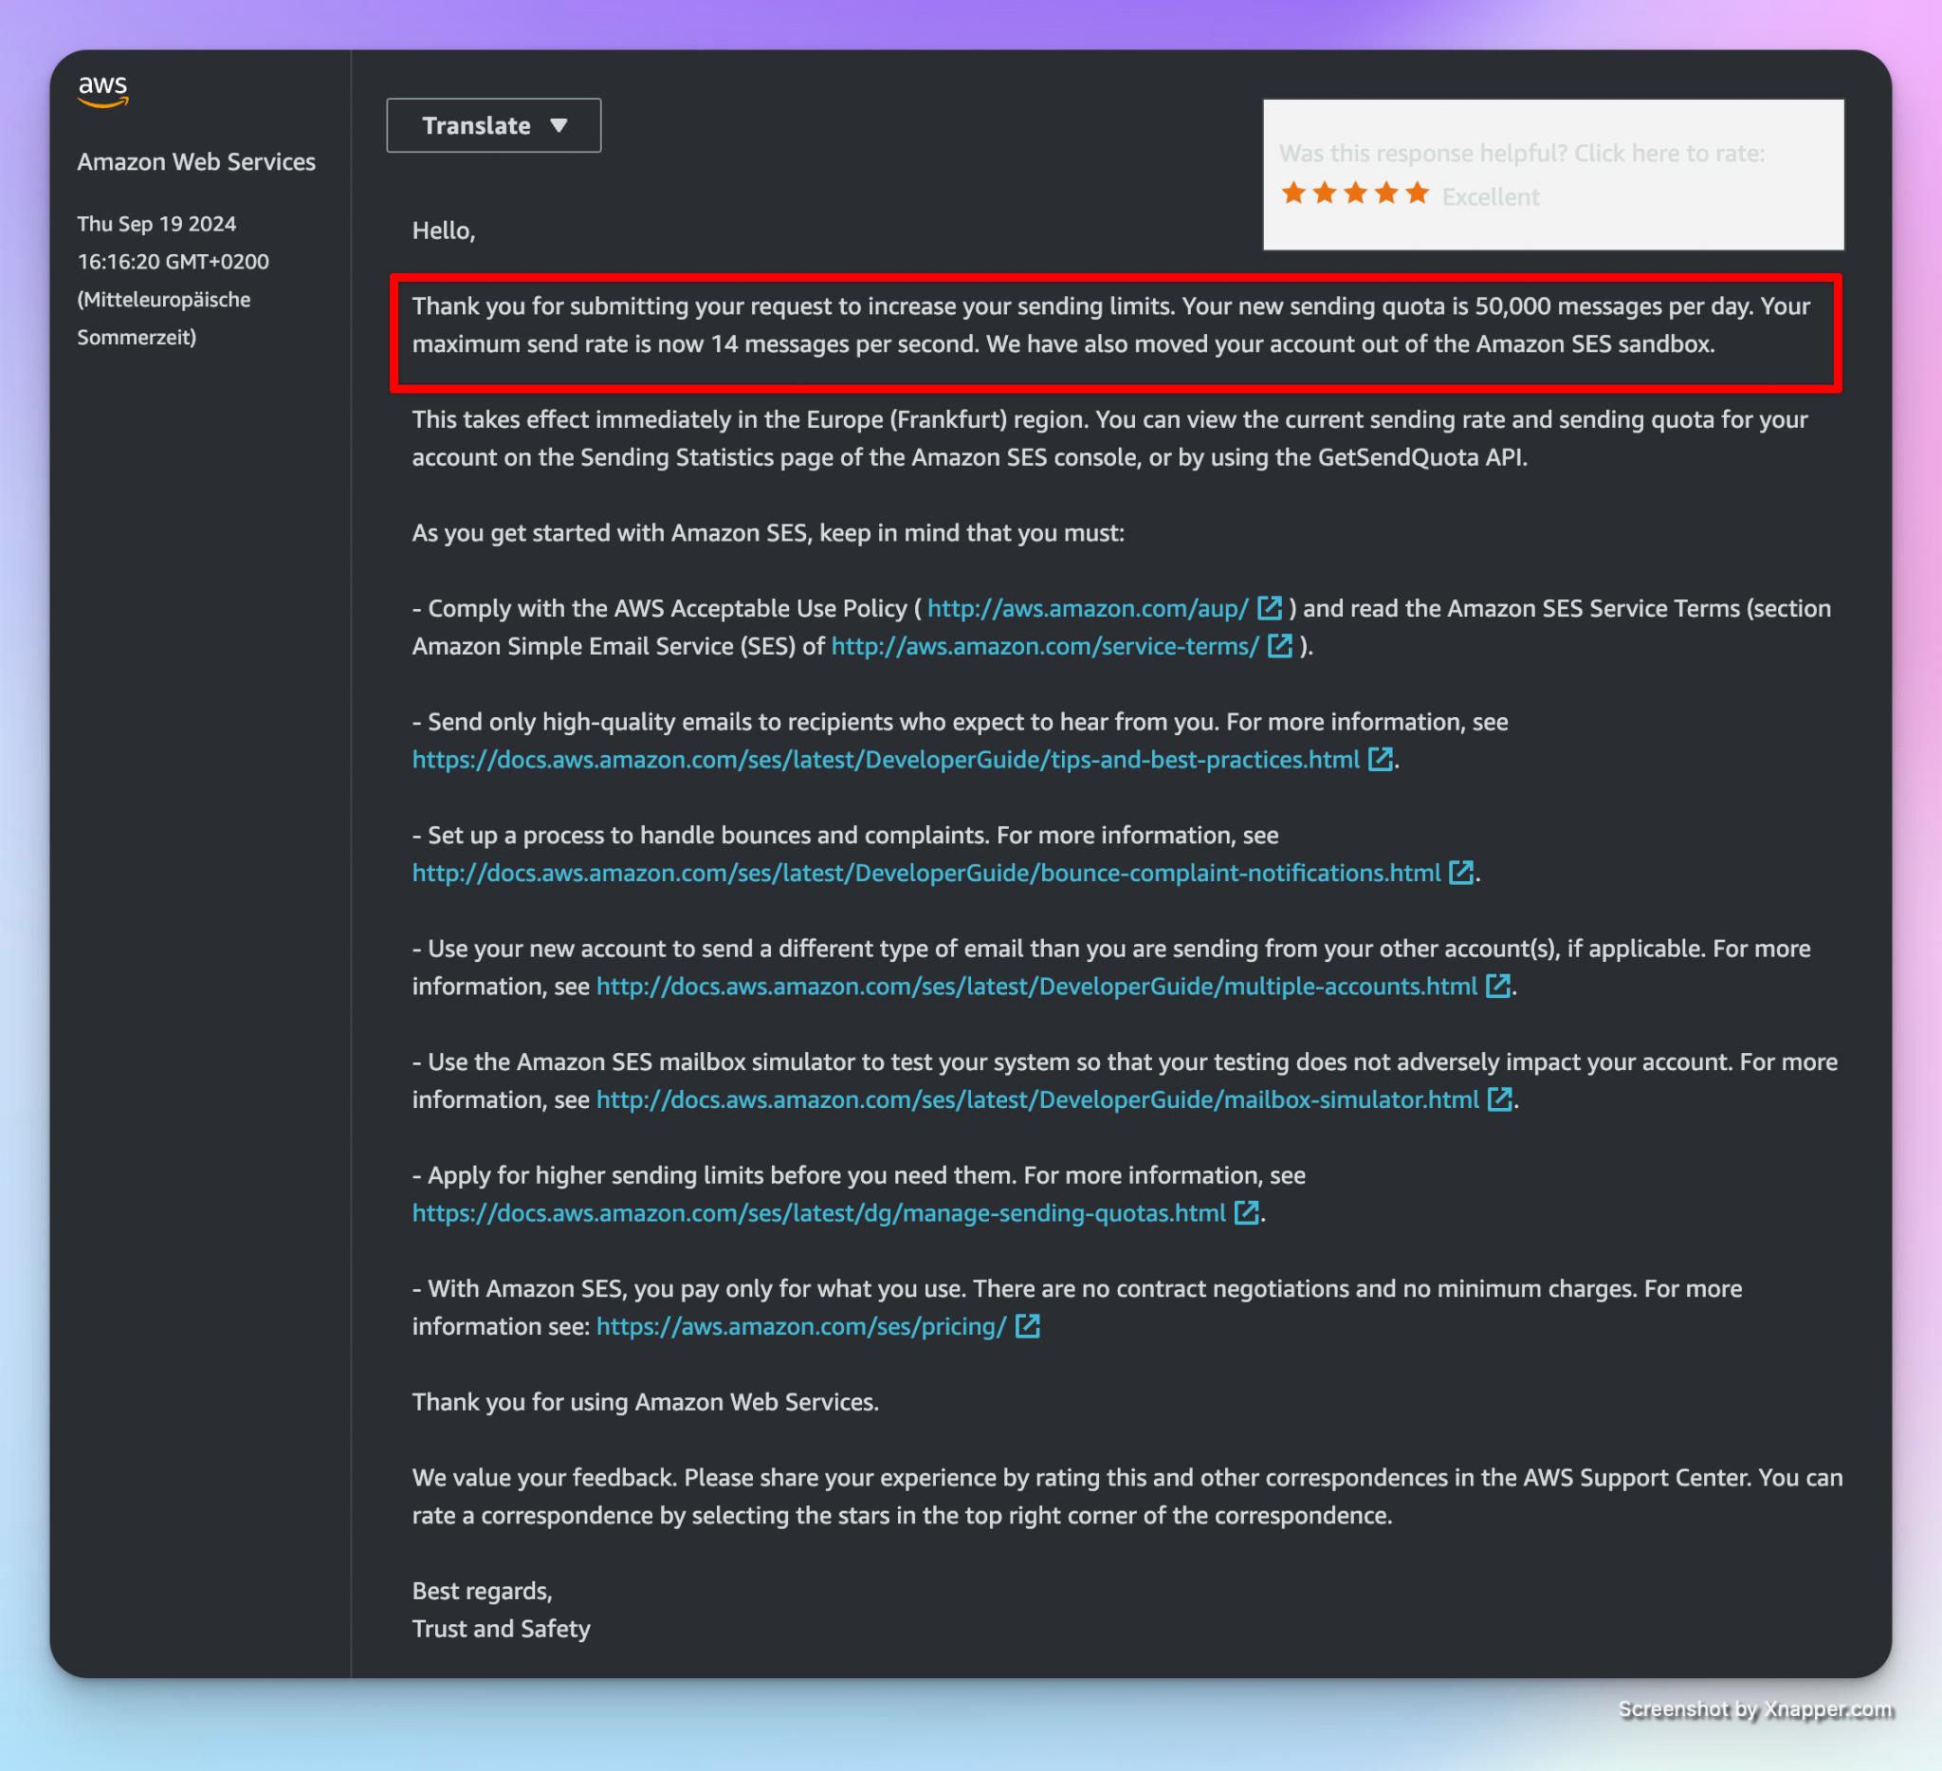
Task: Click external icon after mailbox-simulator link
Action: click(1500, 1099)
